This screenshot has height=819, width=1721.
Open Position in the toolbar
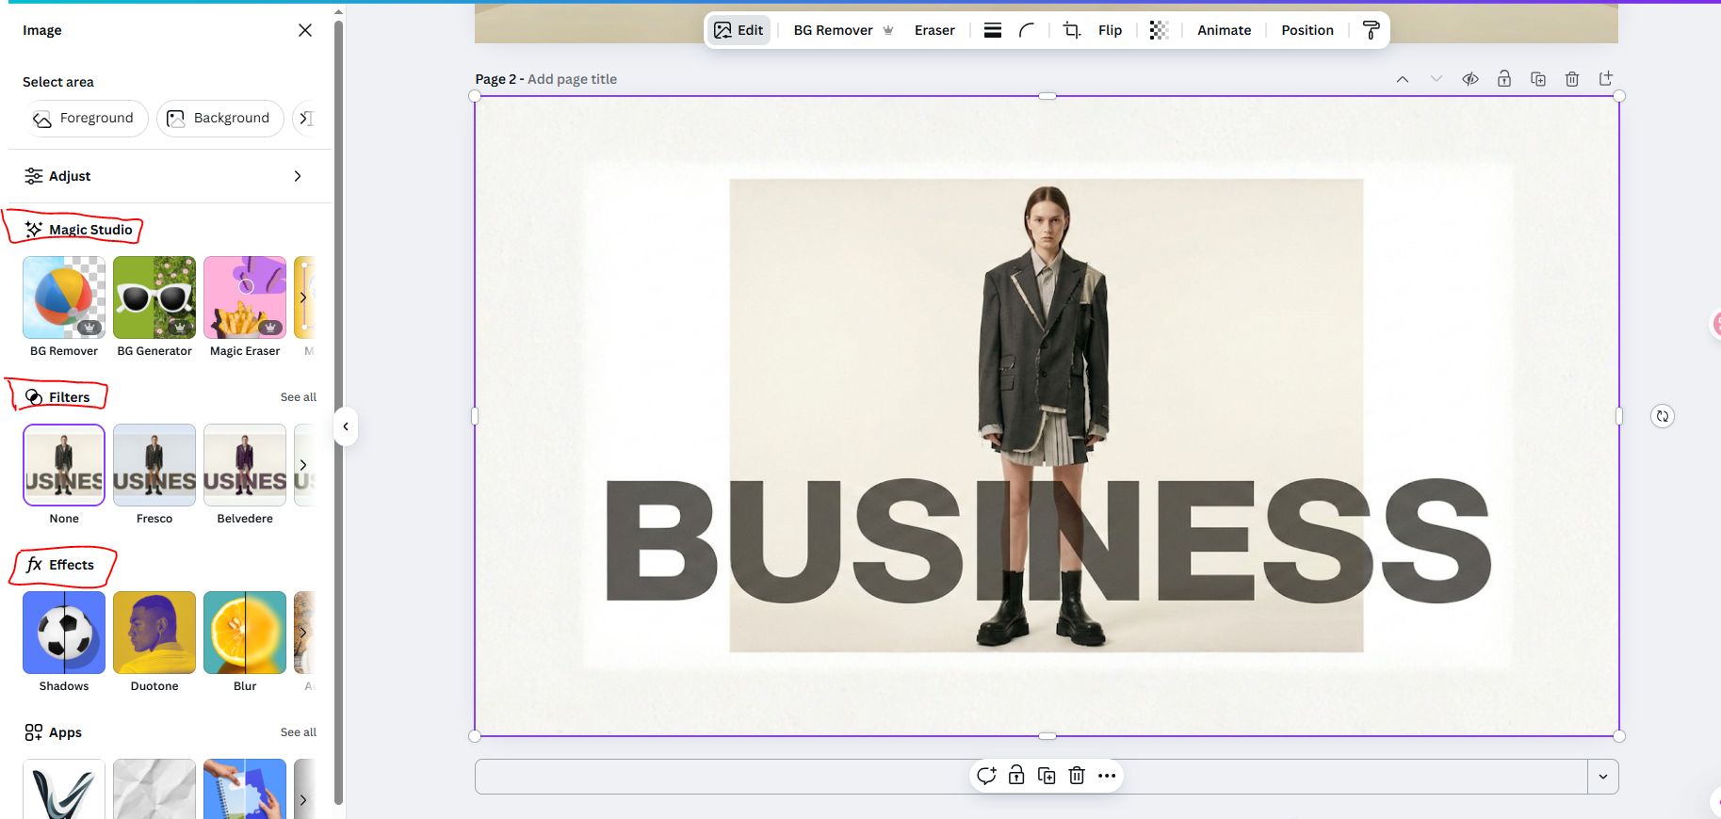pyautogui.click(x=1307, y=30)
